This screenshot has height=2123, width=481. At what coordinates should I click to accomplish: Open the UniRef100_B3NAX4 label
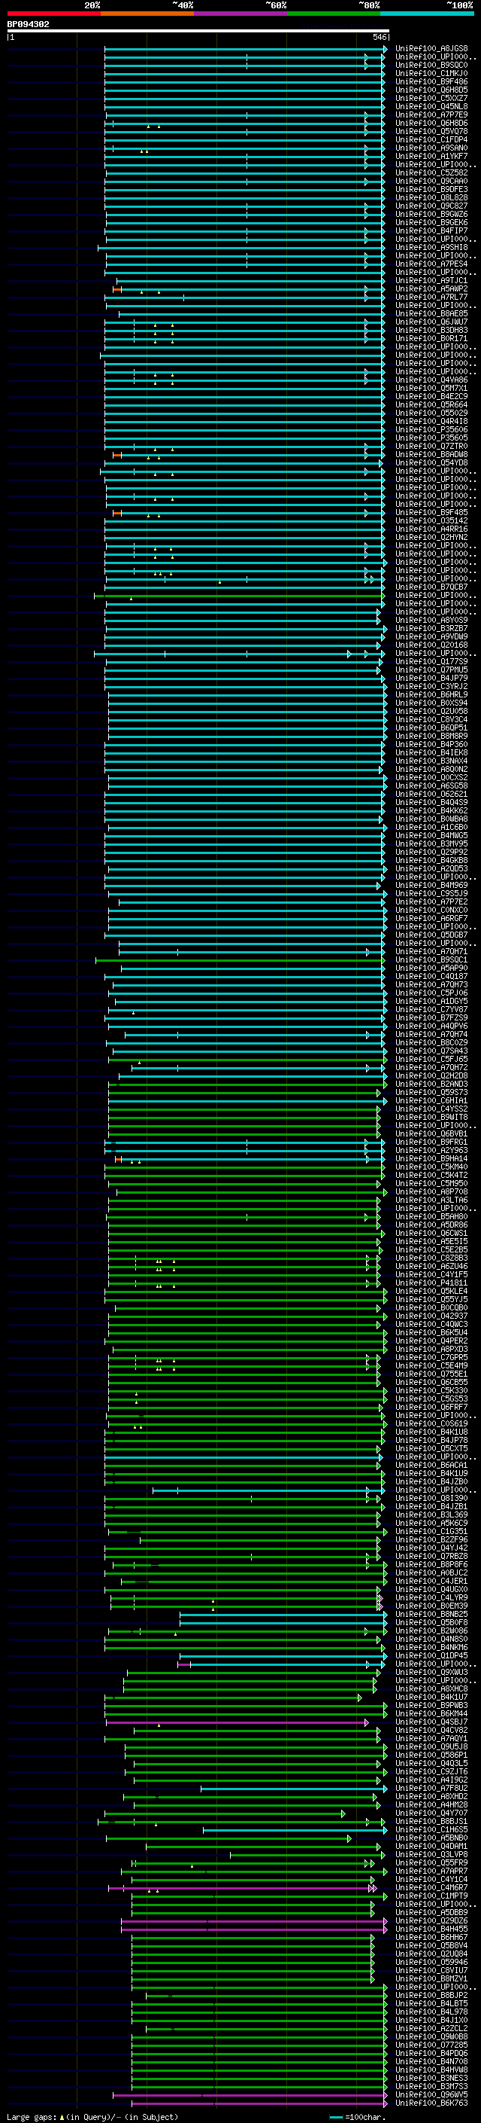[431, 761]
